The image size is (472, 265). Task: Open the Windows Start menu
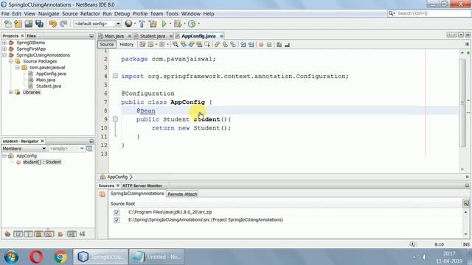[x=11, y=257]
